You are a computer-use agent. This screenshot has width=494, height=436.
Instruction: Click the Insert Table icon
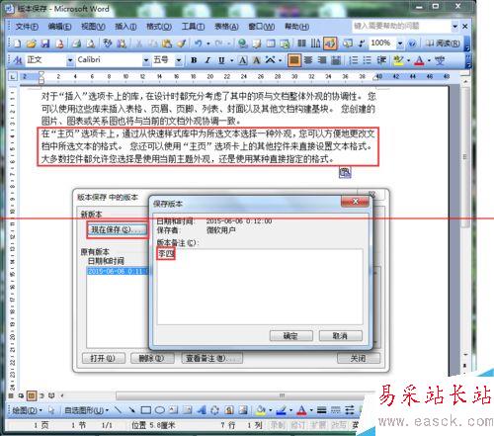coord(271,44)
